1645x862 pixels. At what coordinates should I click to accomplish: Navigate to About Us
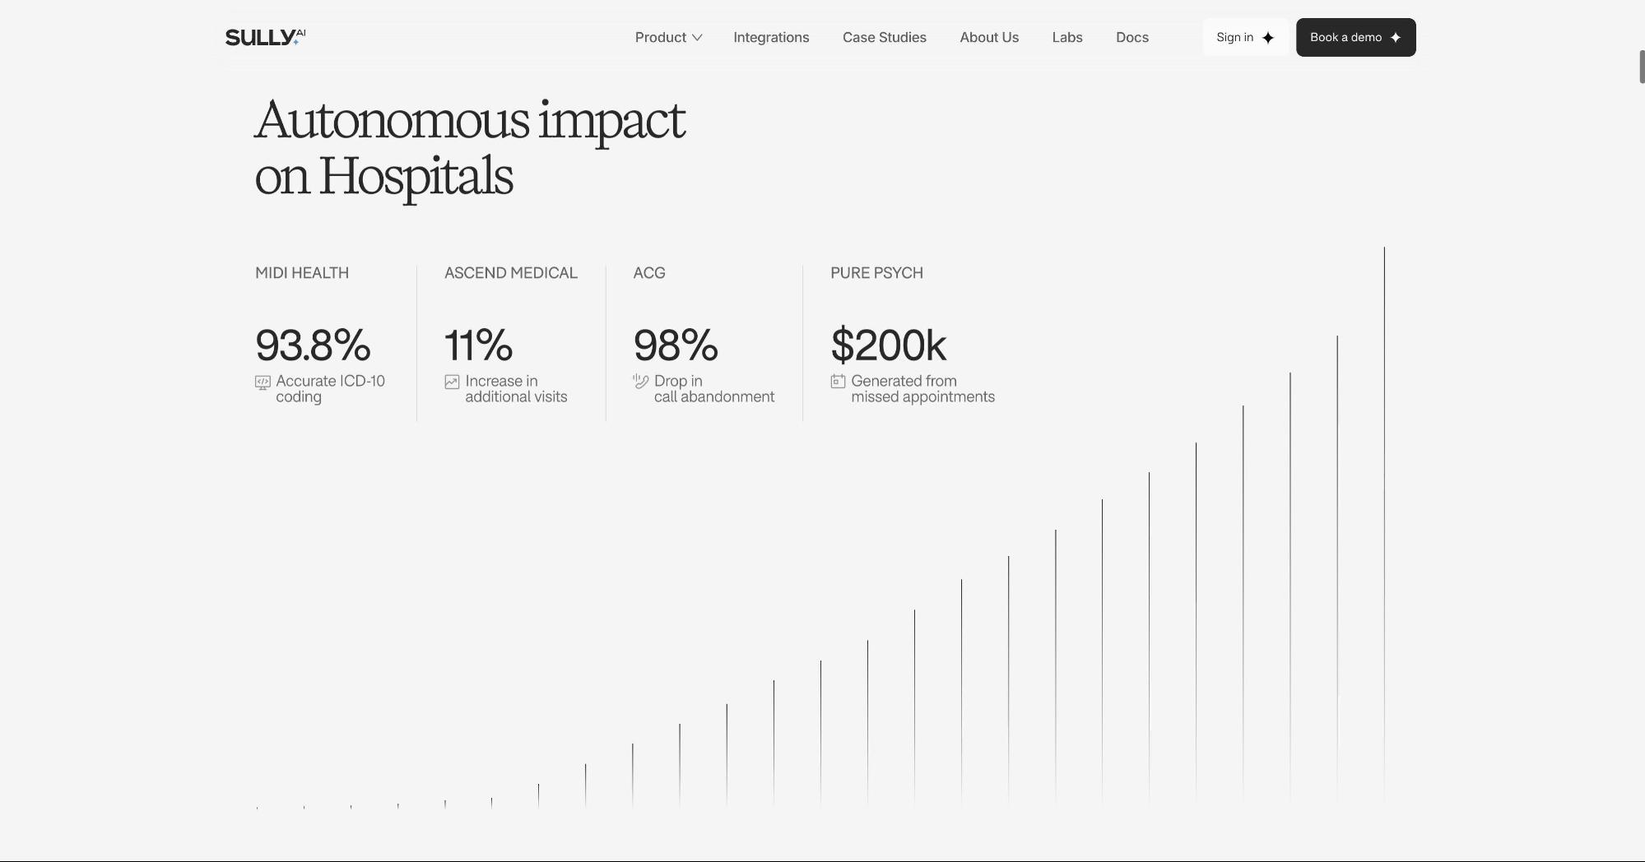pos(989,38)
